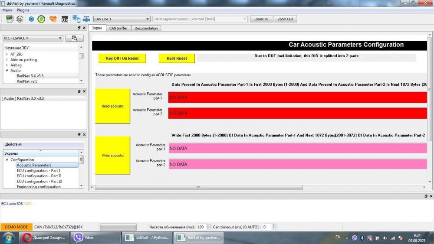Open the Plugins menu

click(23, 10)
